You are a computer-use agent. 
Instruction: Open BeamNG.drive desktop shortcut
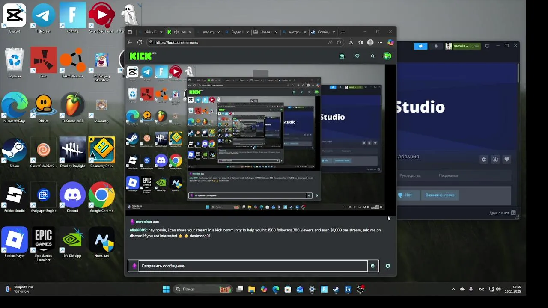tap(72, 63)
